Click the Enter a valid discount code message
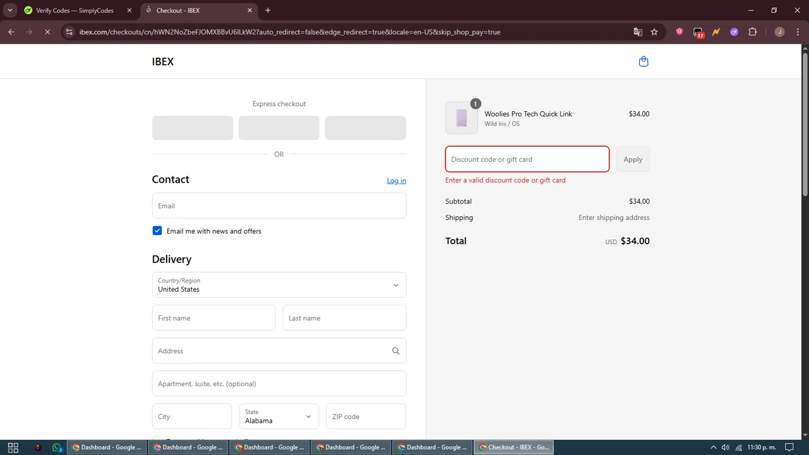 pos(505,180)
